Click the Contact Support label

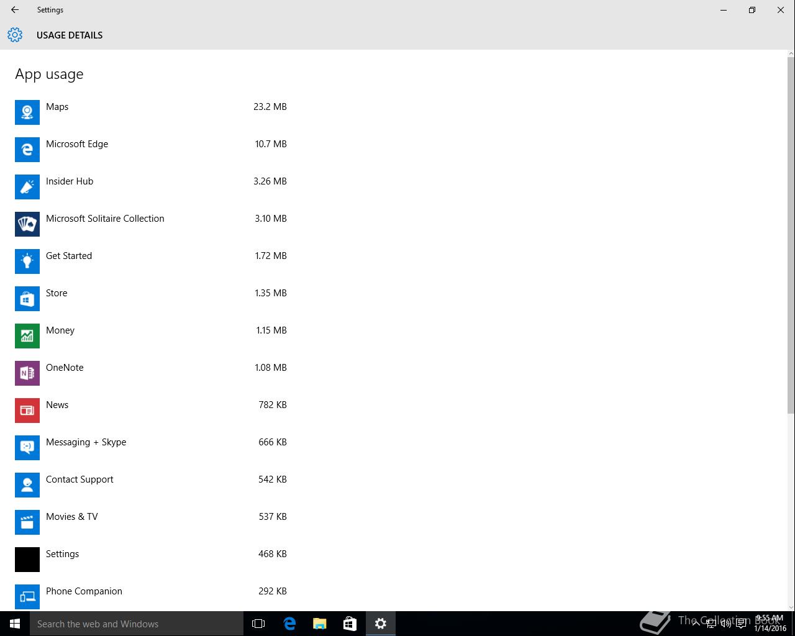point(79,479)
